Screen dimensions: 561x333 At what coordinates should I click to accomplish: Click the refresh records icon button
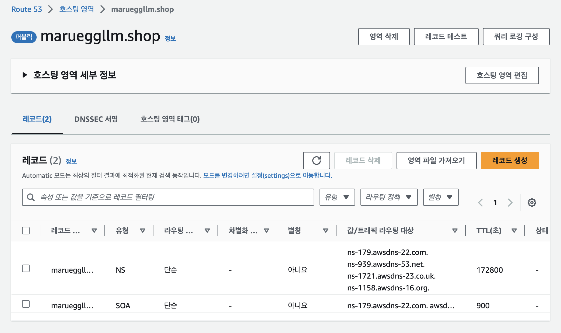(316, 161)
